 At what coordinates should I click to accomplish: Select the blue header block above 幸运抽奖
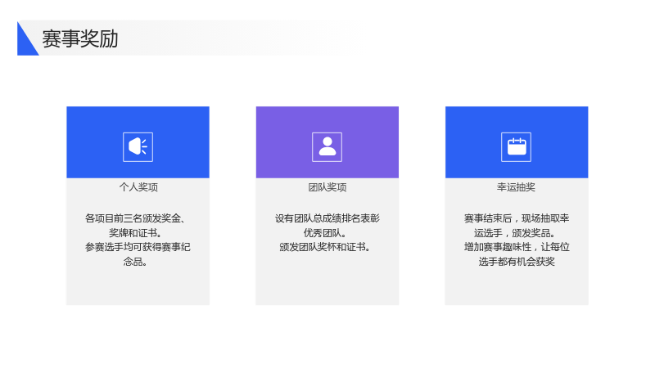517,142
